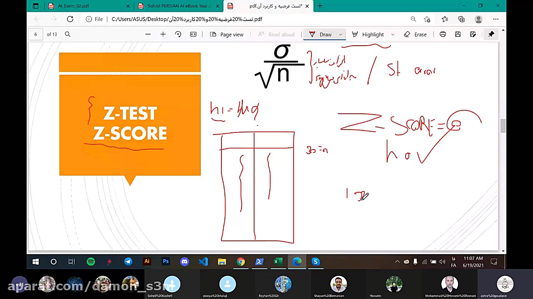Open the Draw pen color dropdown
Image resolution: width=533 pixels, height=299 pixels.
341,34
